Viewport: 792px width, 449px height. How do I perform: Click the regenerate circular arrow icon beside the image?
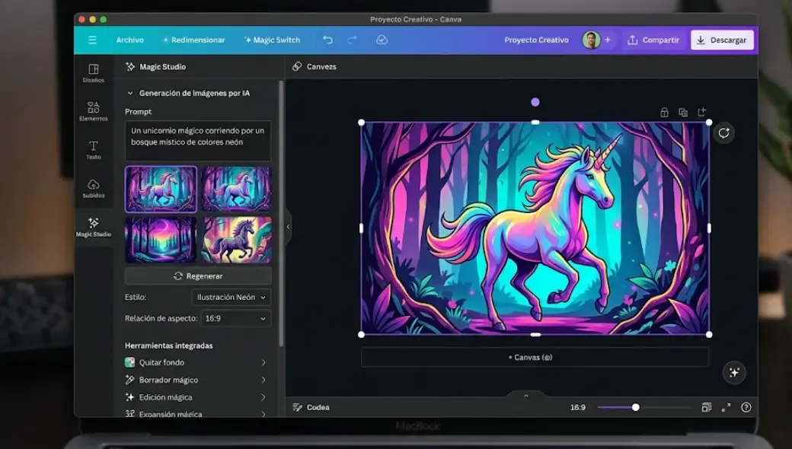coord(723,132)
